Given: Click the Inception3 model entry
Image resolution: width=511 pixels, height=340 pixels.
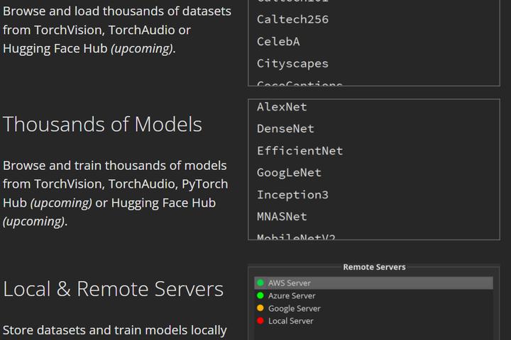Looking at the screenshot, I should pos(292,195).
